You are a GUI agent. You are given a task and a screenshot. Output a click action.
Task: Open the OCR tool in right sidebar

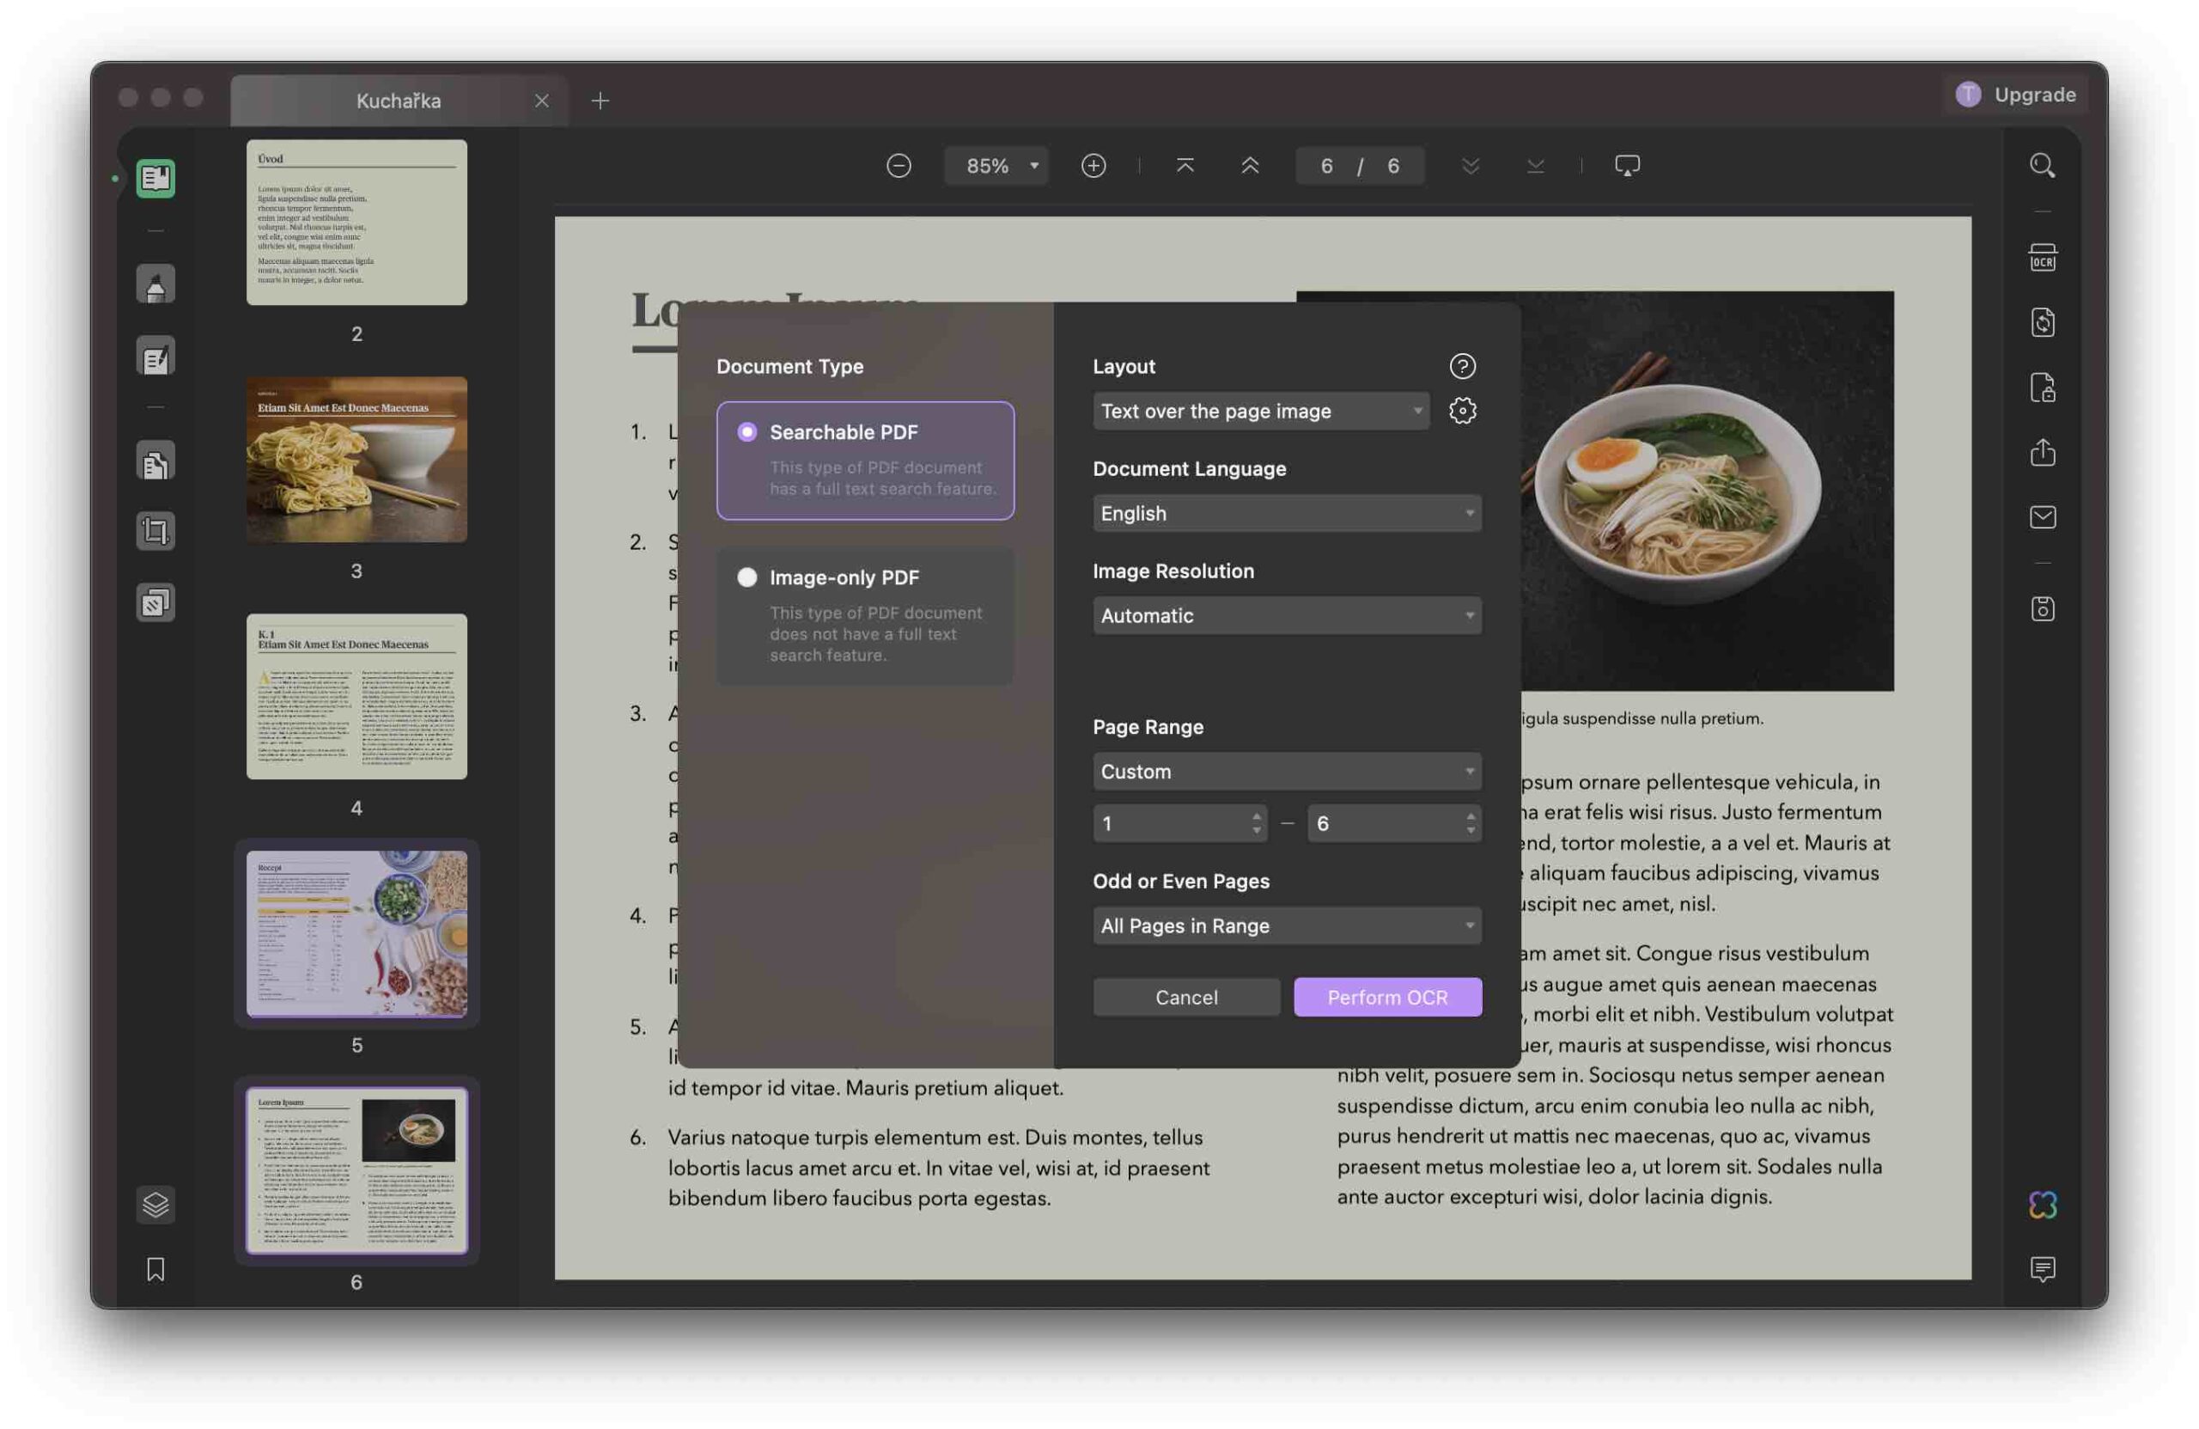pos(2042,258)
